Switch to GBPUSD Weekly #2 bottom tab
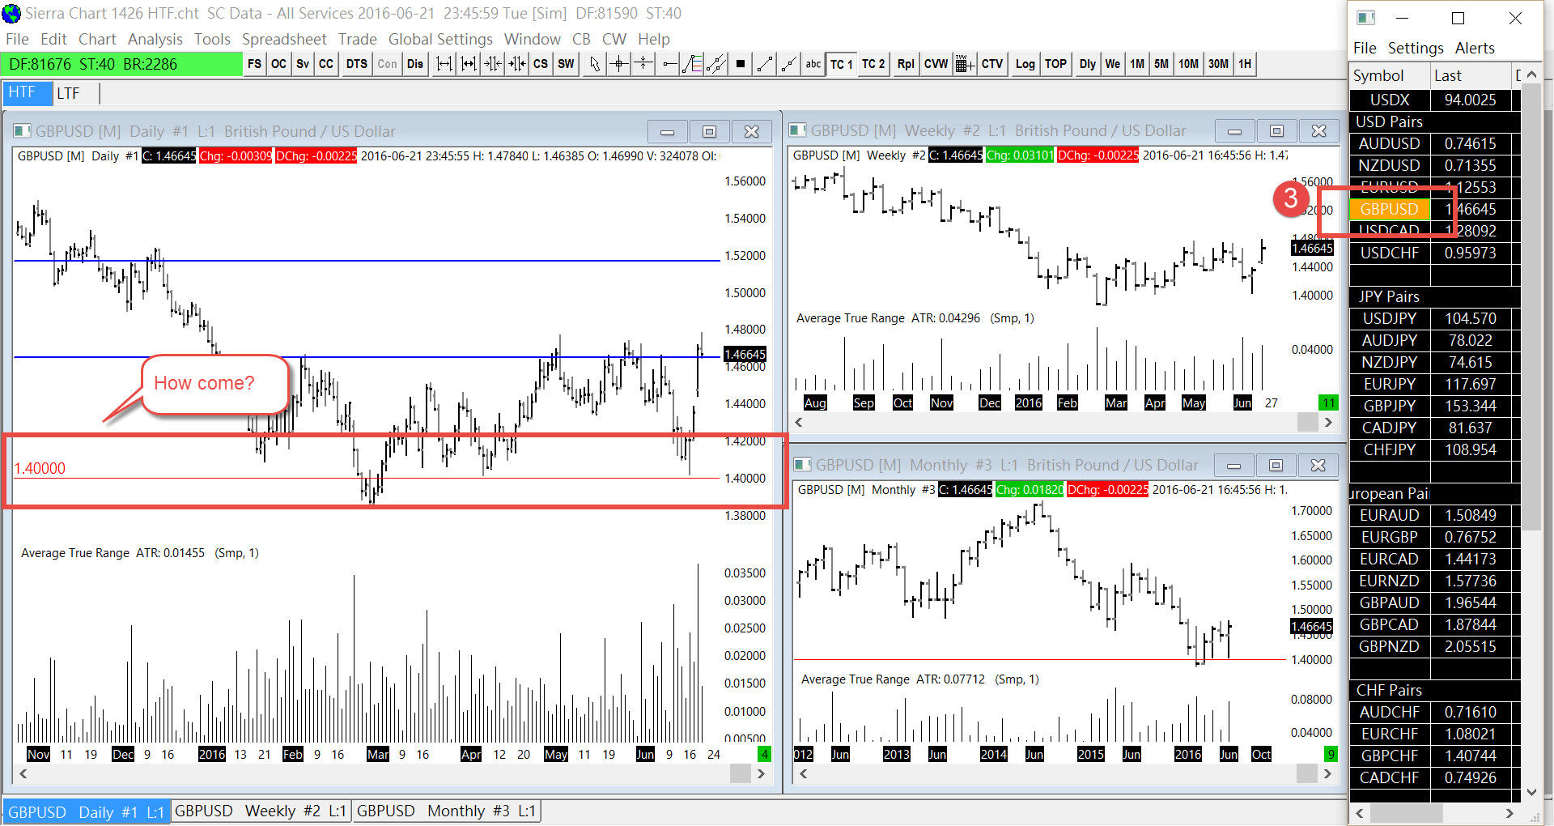This screenshot has height=826, width=1554. 261,811
